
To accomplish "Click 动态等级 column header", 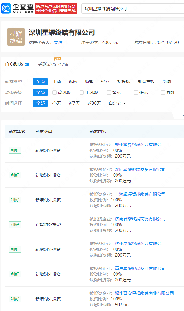I will coord(17,132).
